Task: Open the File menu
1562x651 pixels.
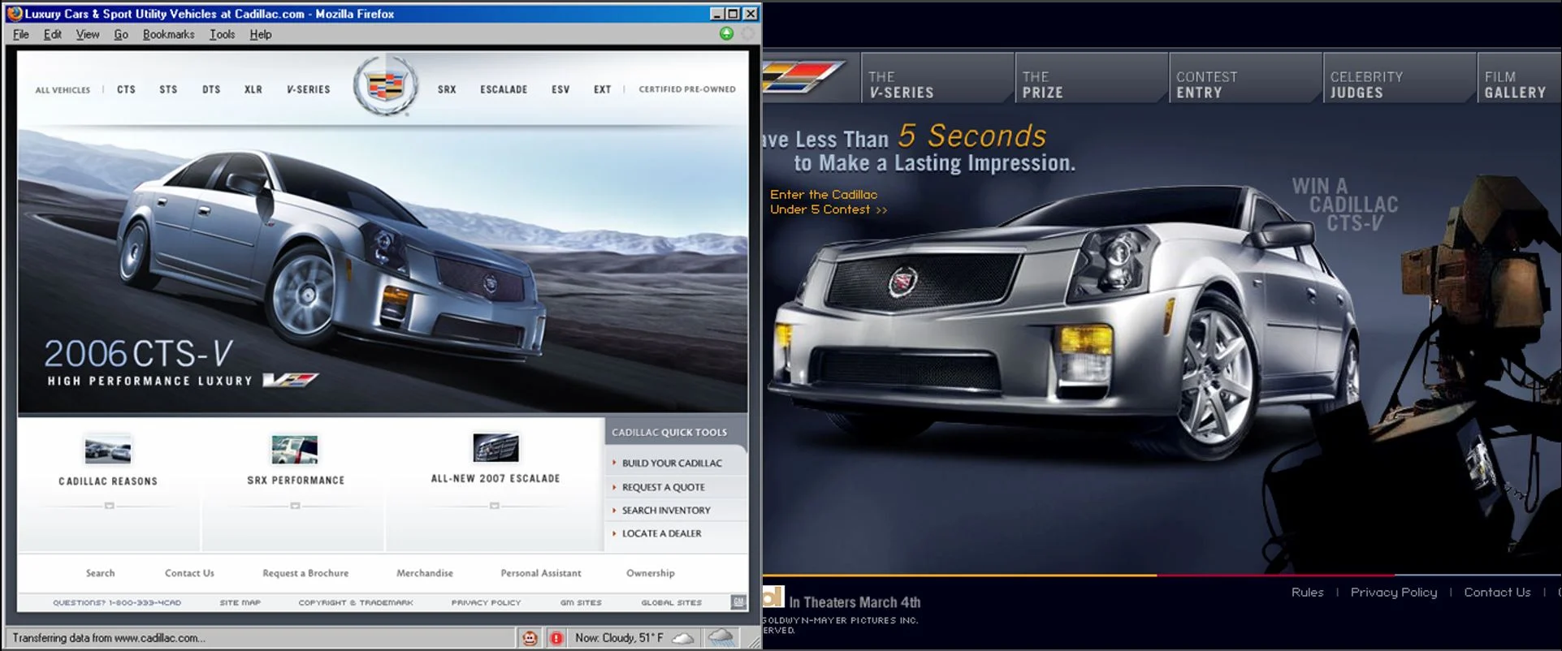Action: [x=21, y=34]
